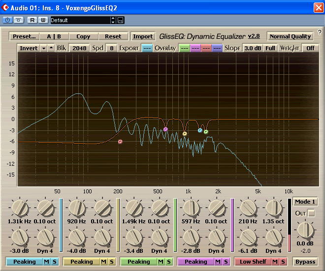This screenshot has width=325, height=271.
Task: Open the yellow band Peaking filter type selector
Action: (82, 262)
